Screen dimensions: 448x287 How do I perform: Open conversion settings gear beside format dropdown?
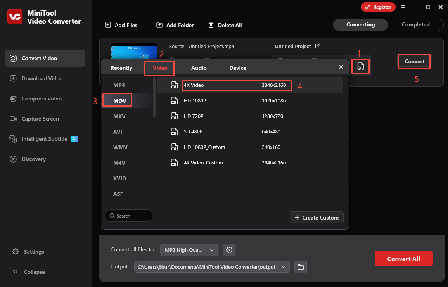coord(229,250)
